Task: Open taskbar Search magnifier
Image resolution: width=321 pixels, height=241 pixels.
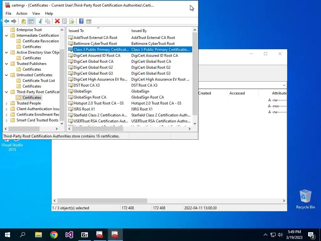Action: 23,235
